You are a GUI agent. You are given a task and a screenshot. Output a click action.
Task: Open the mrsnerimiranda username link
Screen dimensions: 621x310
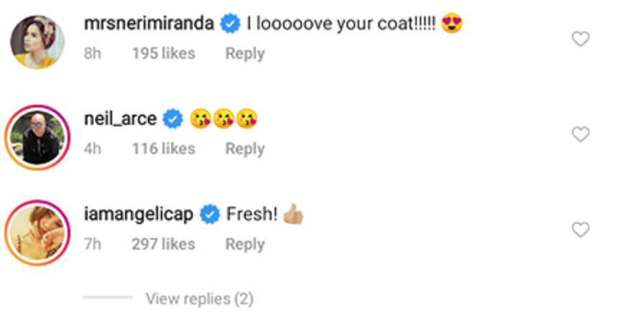click(x=149, y=24)
